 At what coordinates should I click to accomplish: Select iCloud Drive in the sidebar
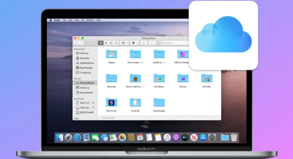[85, 83]
